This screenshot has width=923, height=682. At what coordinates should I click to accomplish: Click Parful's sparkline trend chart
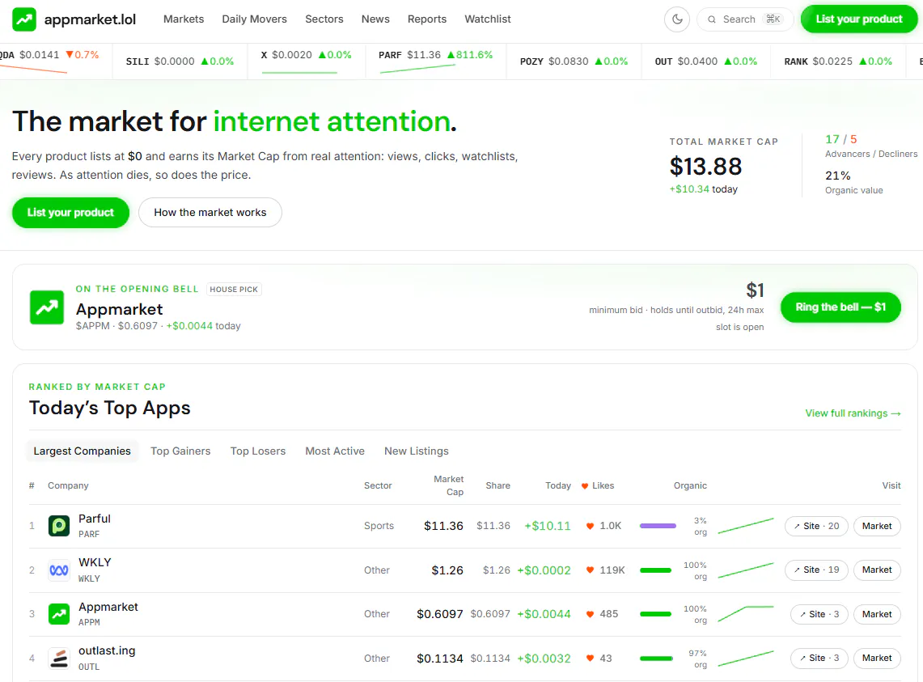tap(746, 526)
